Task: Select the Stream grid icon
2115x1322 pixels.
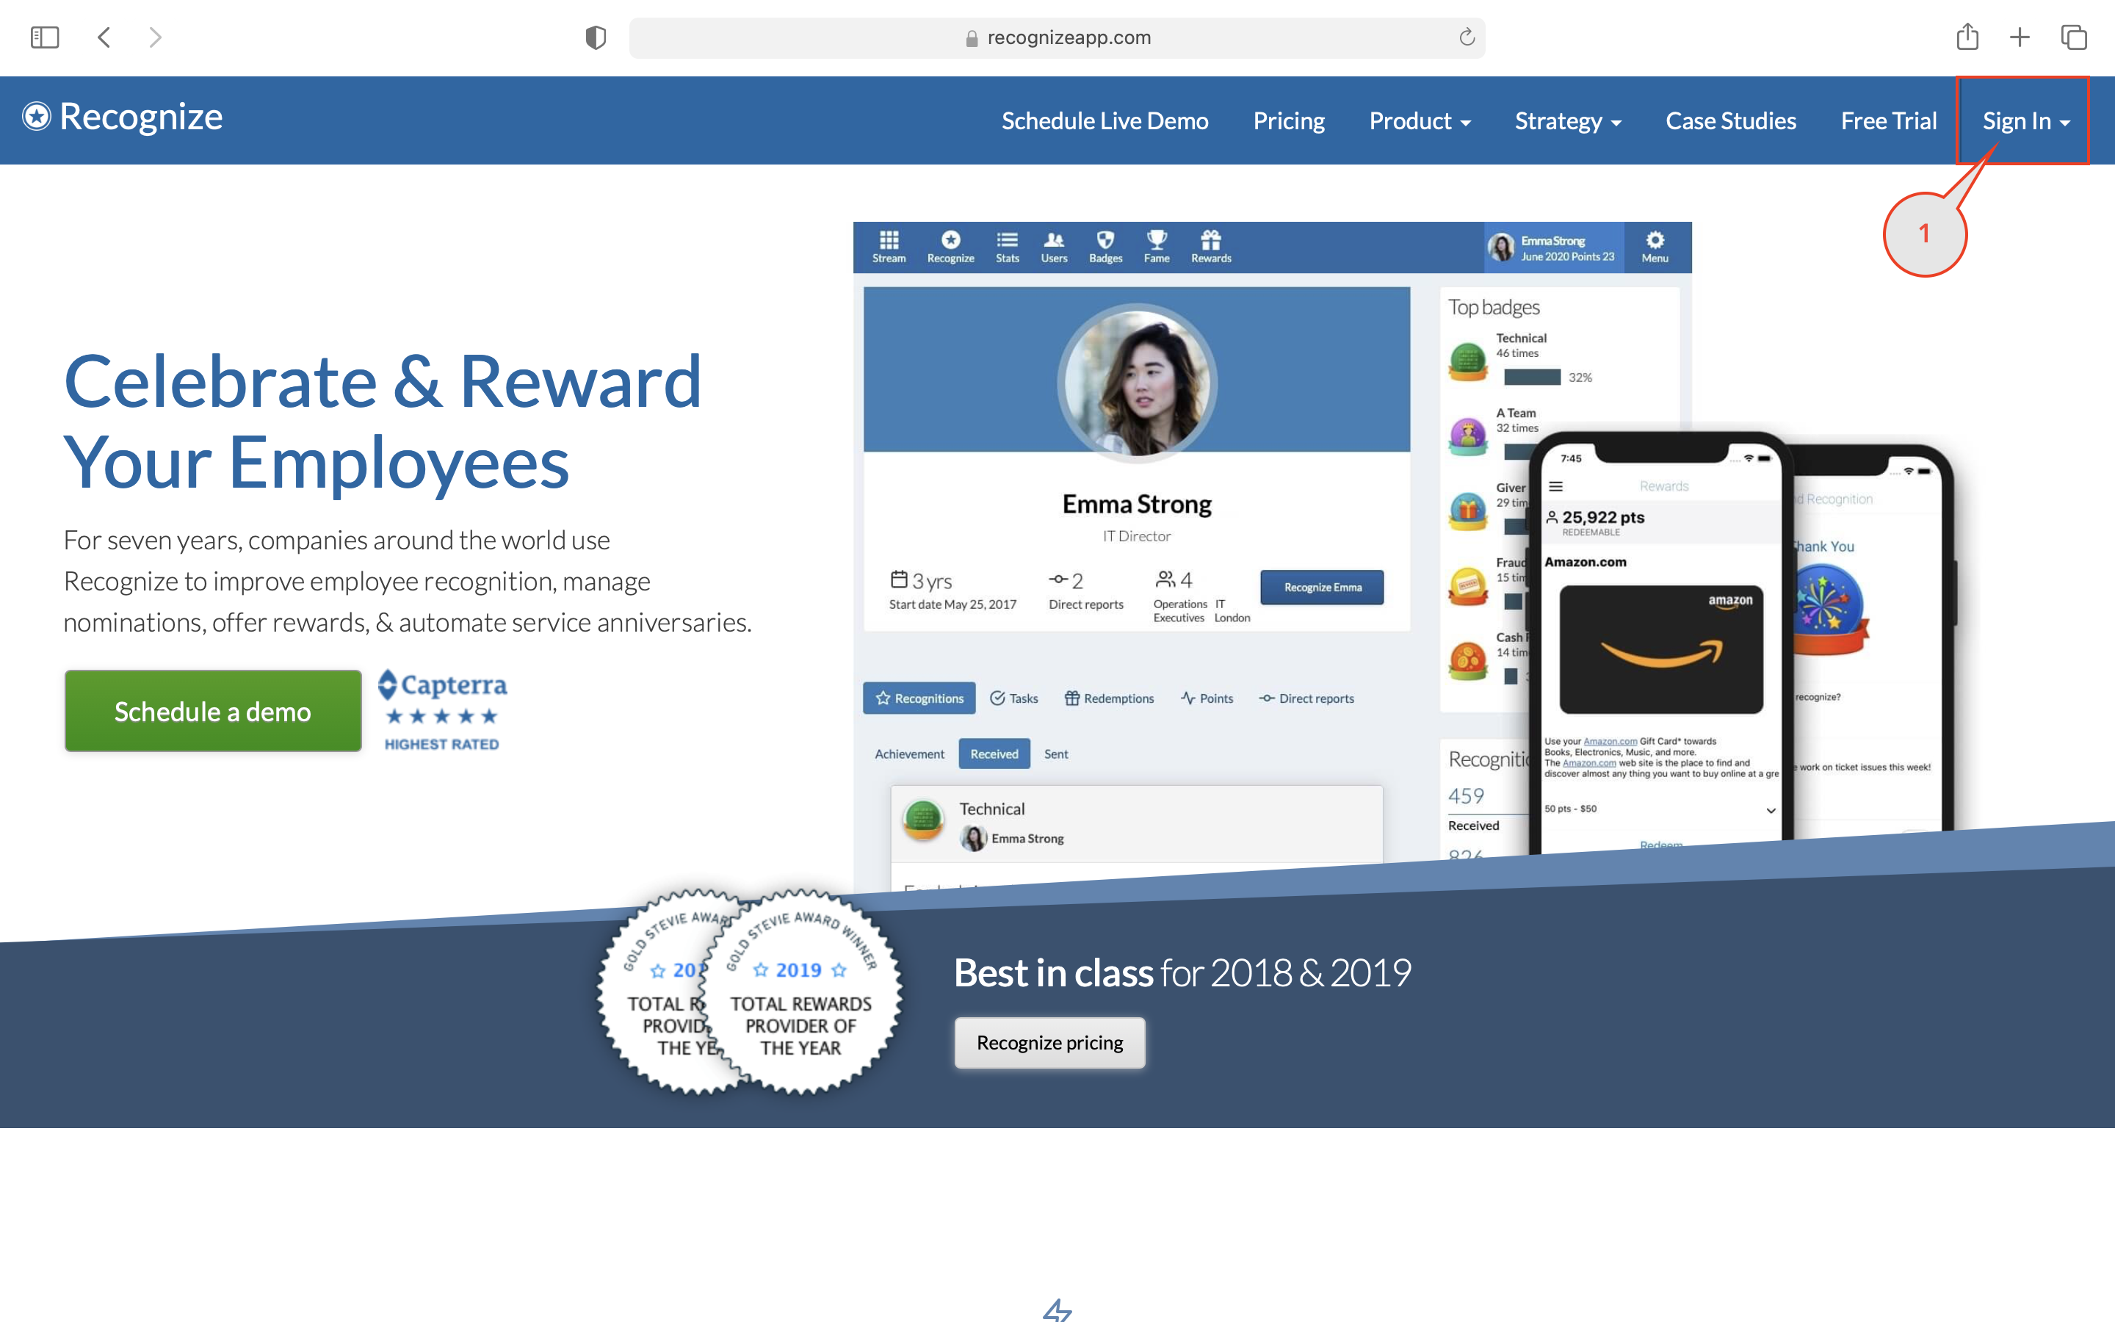Action: (x=889, y=247)
